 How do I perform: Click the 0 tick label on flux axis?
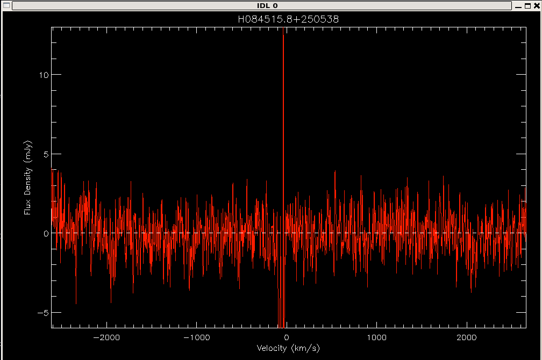pyautogui.click(x=46, y=234)
